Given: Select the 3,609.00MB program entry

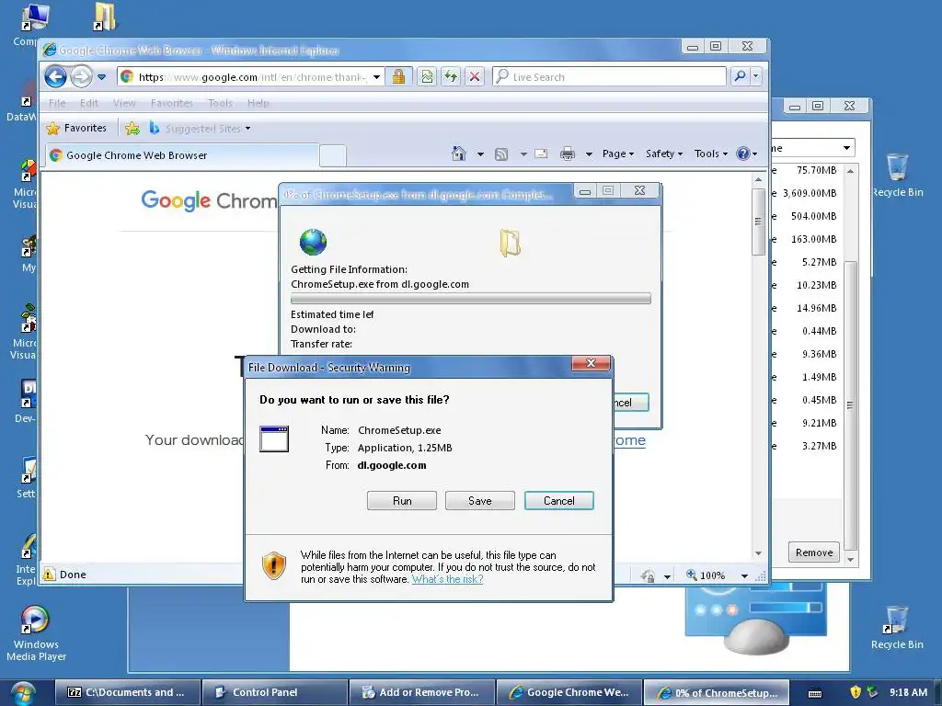Looking at the screenshot, I should coord(810,193).
